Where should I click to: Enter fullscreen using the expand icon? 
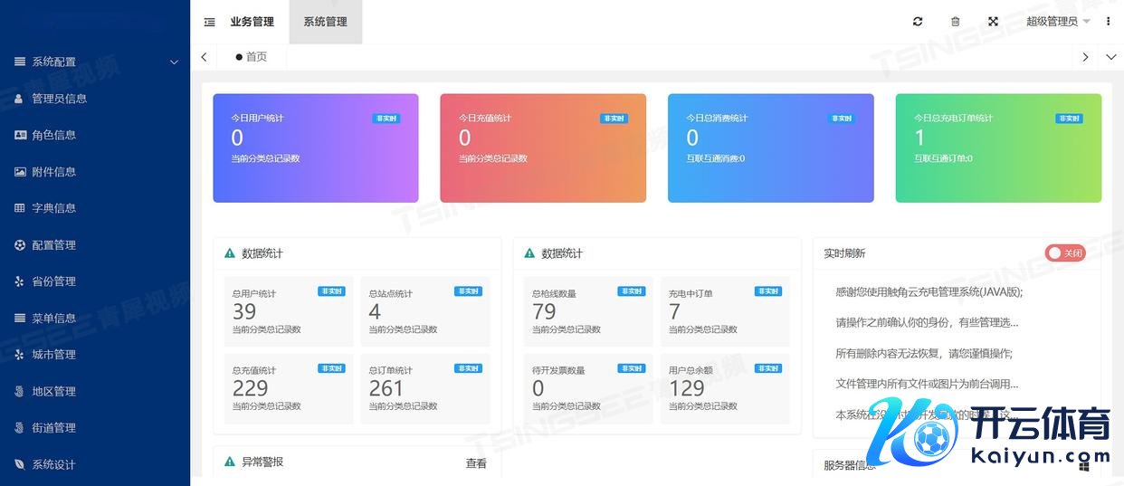(993, 22)
